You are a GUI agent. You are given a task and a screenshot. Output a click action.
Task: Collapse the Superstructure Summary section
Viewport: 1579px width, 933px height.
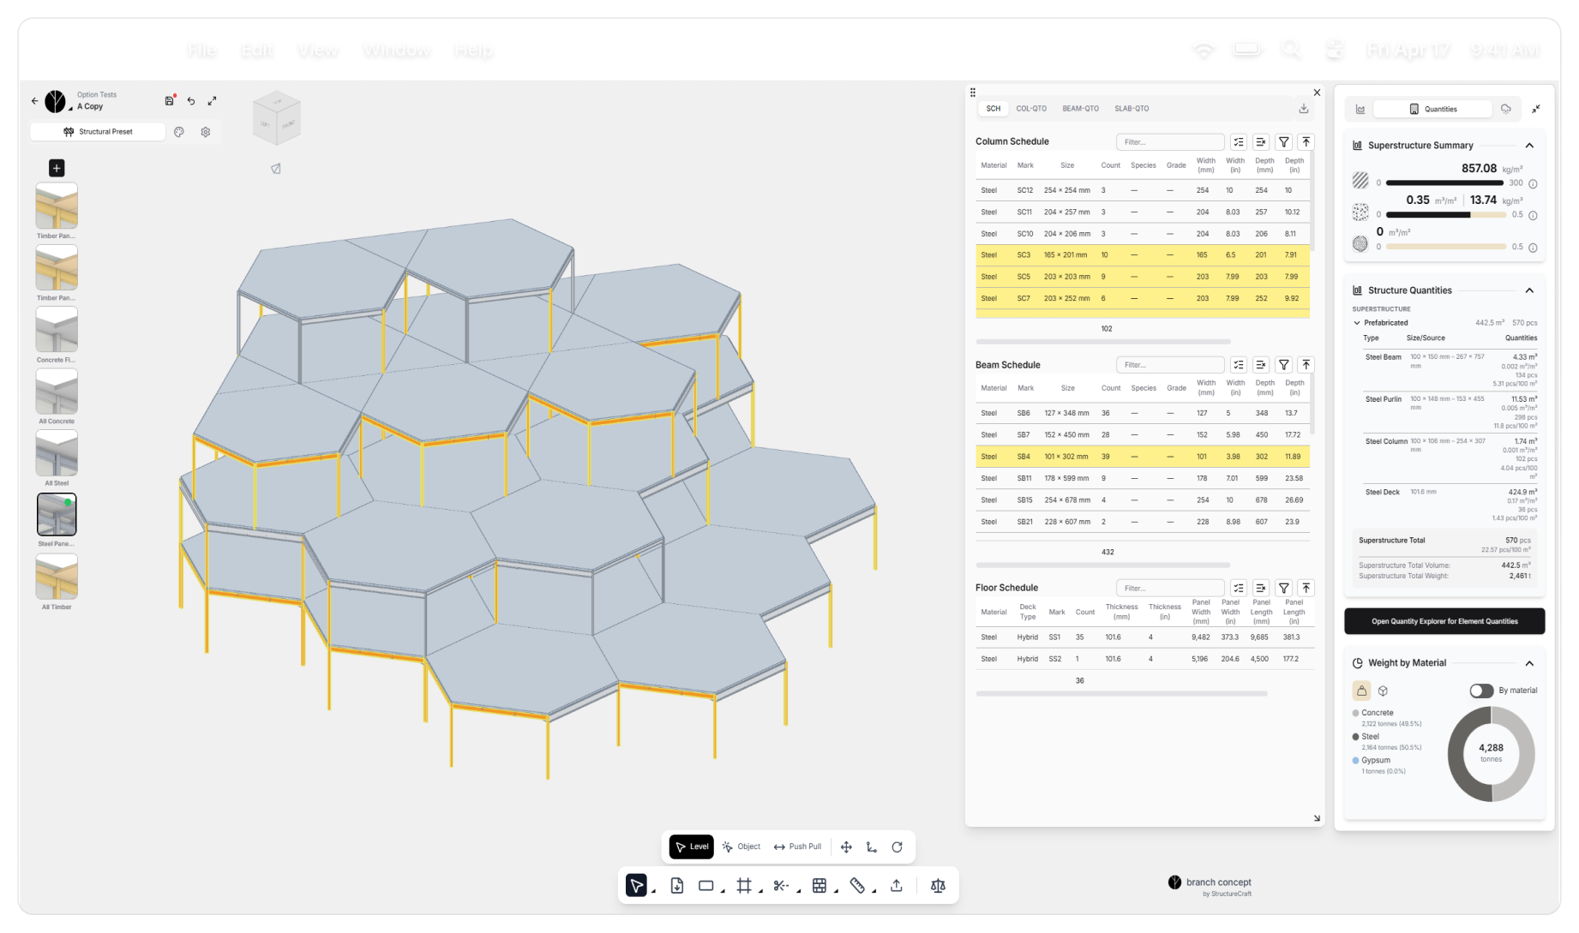tap(1529, 146)
